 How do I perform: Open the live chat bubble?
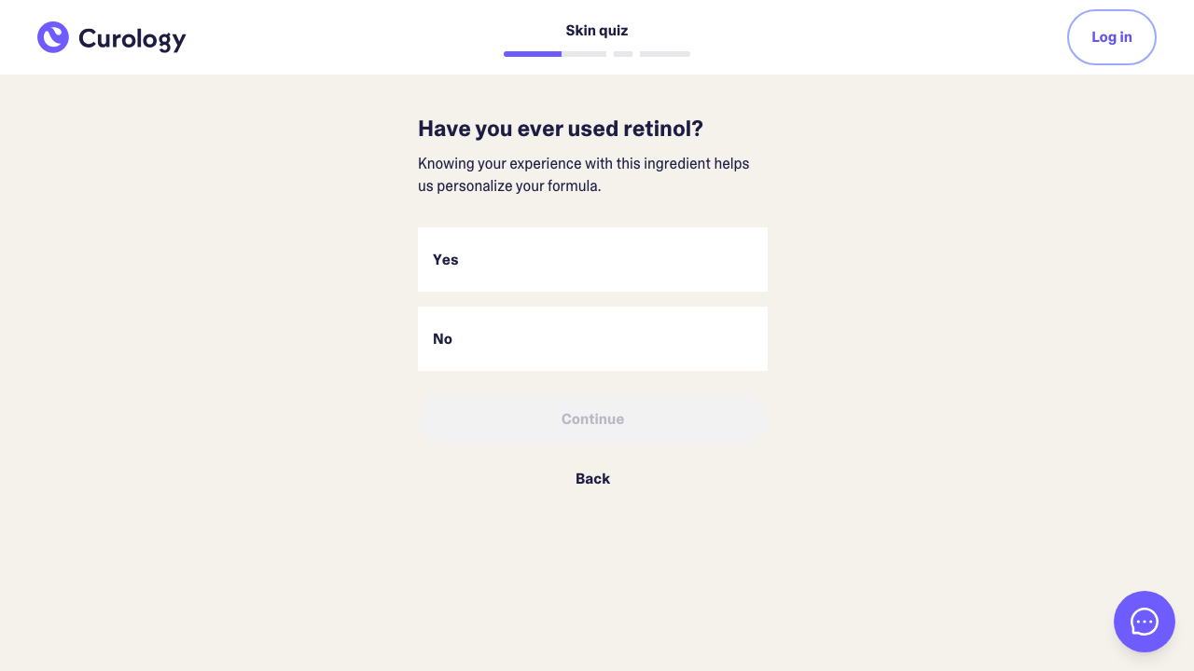[x=1144, y=622]
